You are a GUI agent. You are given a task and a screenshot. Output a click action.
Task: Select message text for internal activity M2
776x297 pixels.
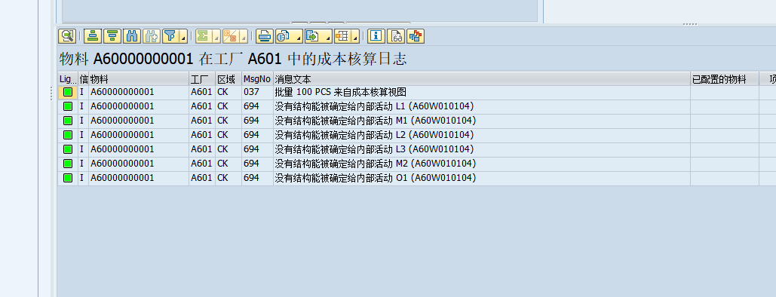pyautogui.click(x=376, y=164)
